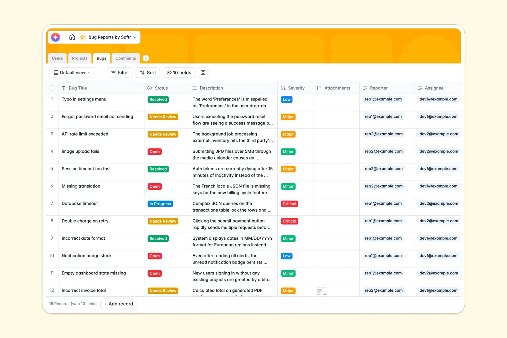Click the Softr logo icon
Viewport: 507px width, 338px height.
click(x=55, y=37)
